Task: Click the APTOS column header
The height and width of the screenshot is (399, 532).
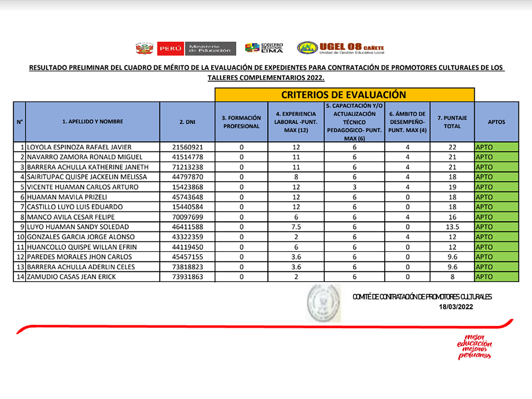Action: [496, 122]
